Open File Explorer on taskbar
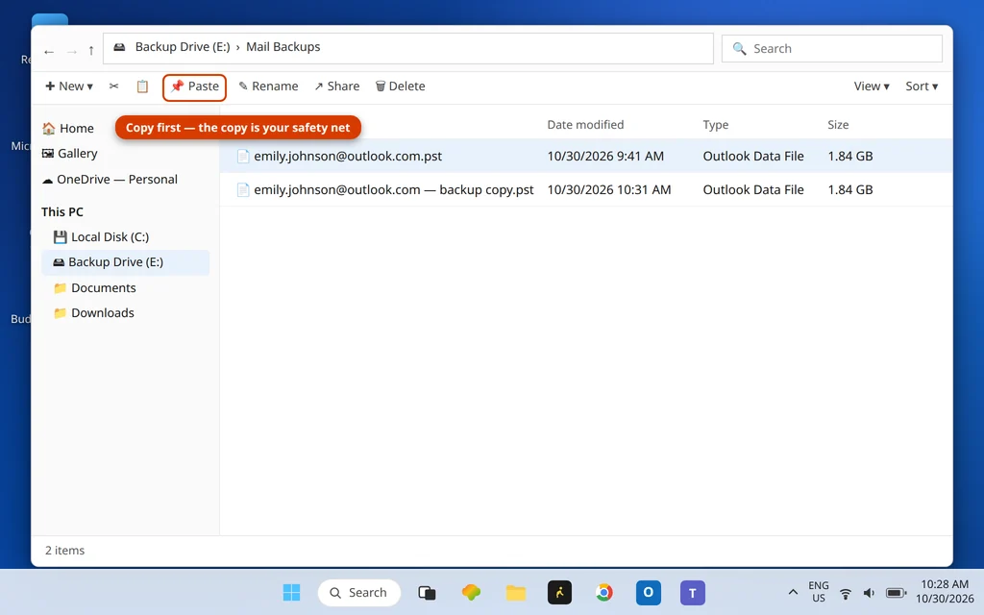 (515, 592)
